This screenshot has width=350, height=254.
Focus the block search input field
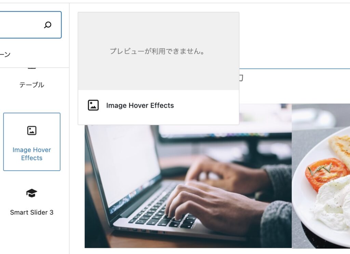tap(30, 25)
